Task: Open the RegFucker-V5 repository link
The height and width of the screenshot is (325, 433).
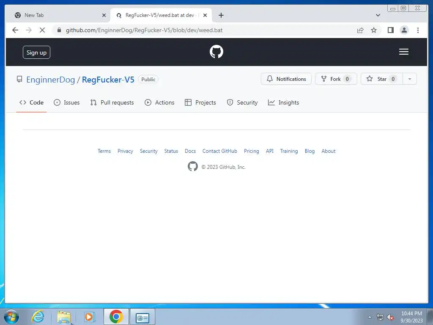Action: 108,80
